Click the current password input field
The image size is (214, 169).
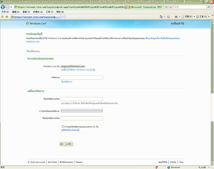[82, 78]
